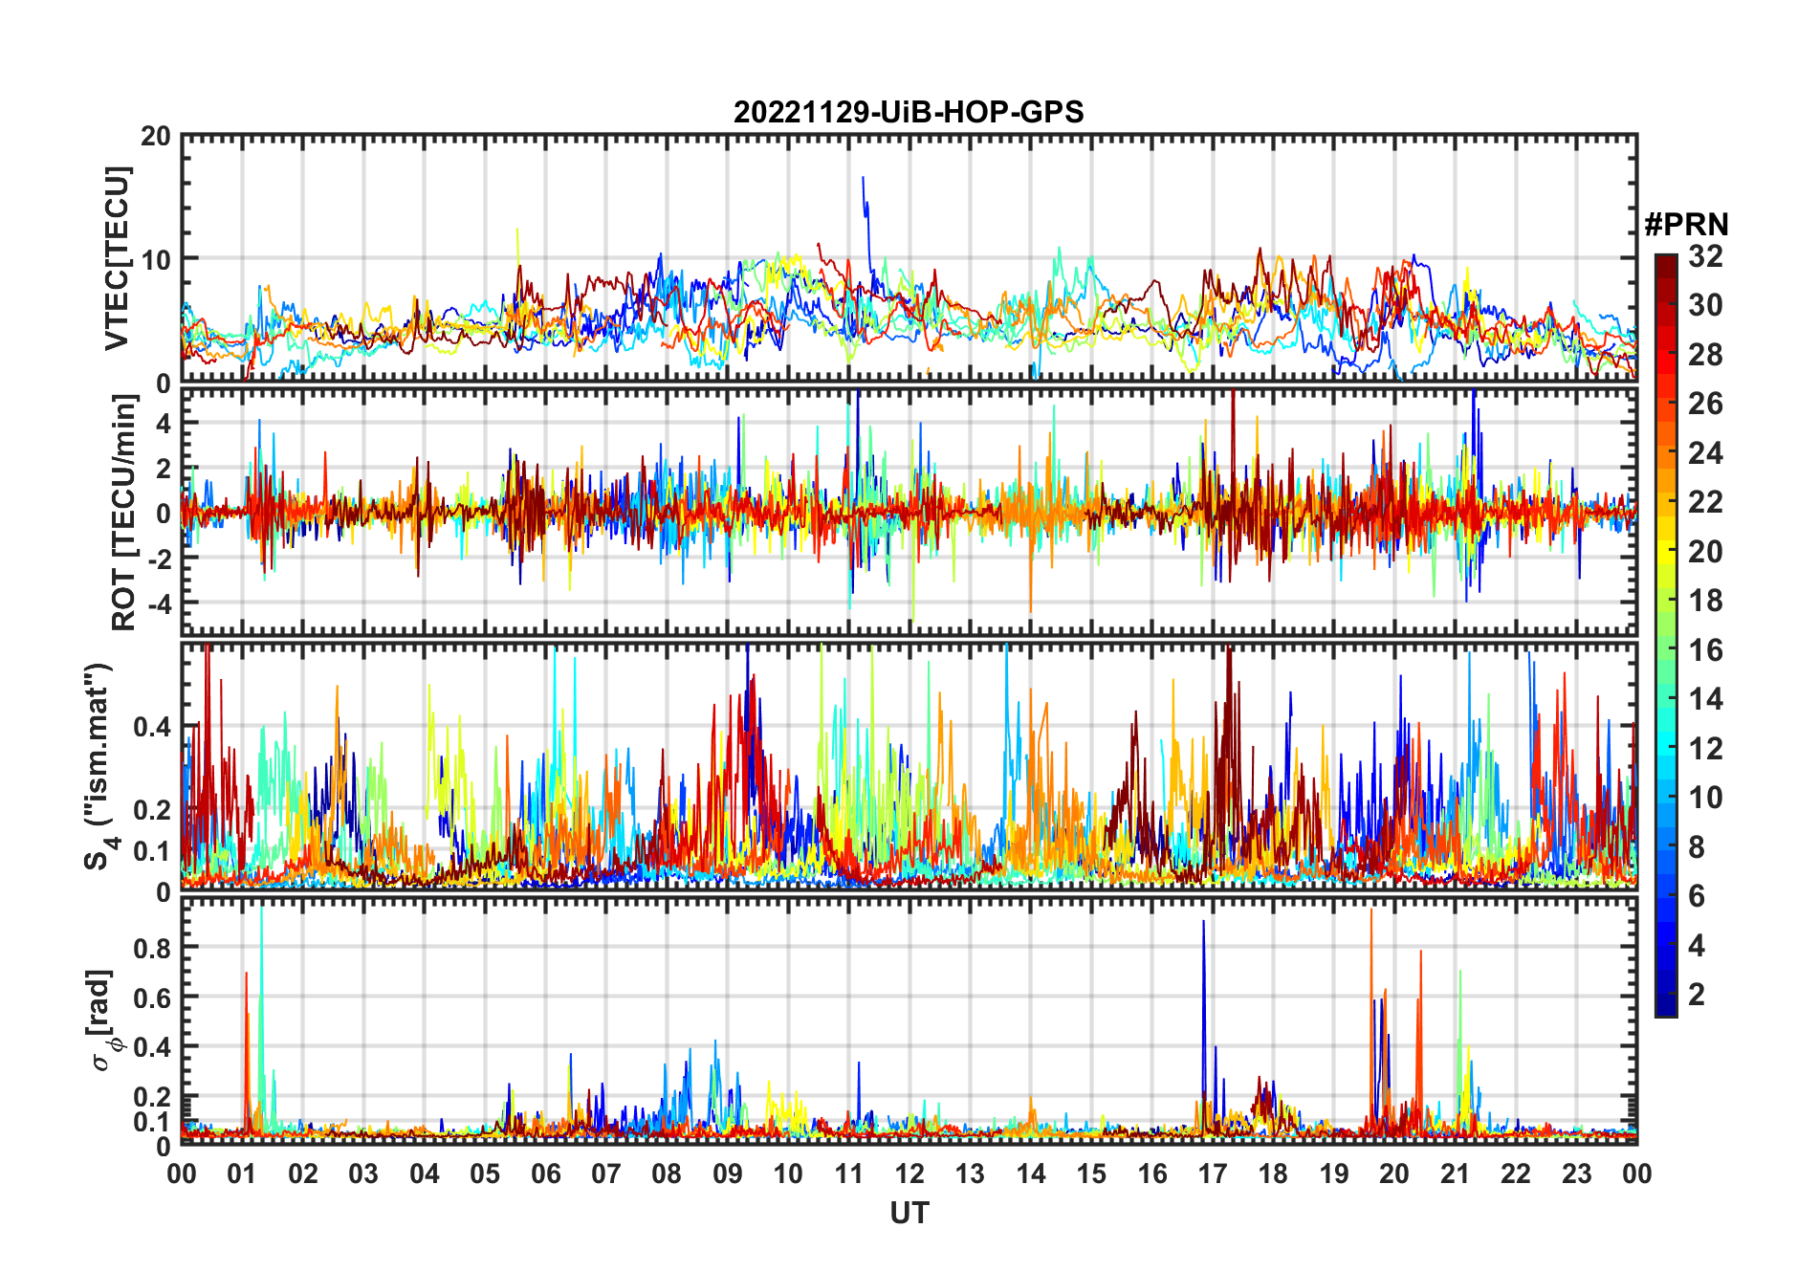Click the #PRN colorbar title
Image resolution: width=1819 pixels, height=1272 pixels.
(1686, 225)
